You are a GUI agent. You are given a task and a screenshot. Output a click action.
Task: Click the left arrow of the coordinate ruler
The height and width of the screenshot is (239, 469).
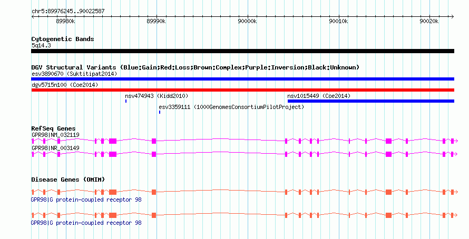coord(33,17)
